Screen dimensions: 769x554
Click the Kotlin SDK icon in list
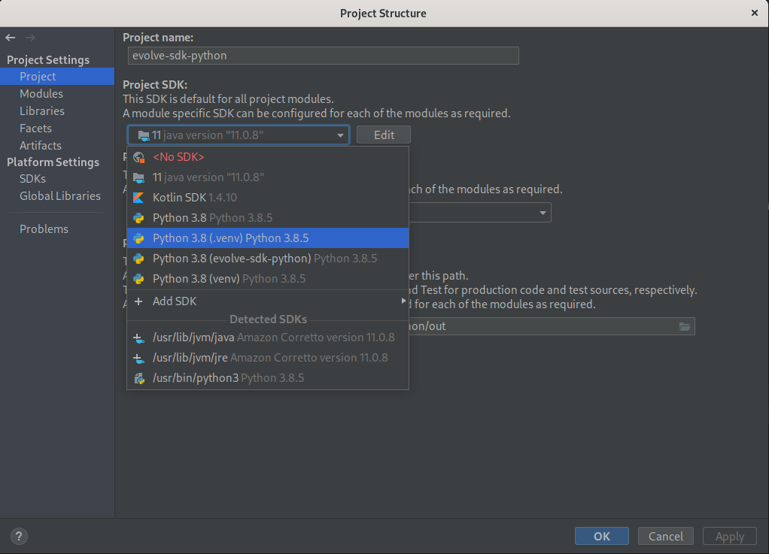click(x=138, y=198)
